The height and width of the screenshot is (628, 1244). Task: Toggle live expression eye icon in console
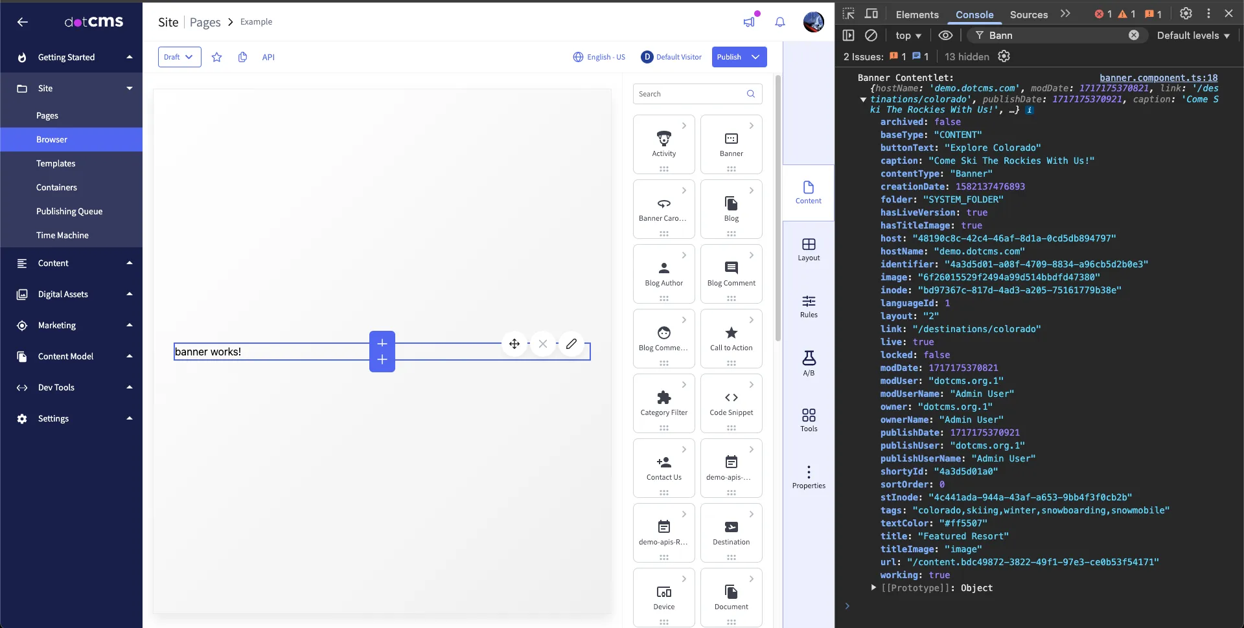coord(945,36)
